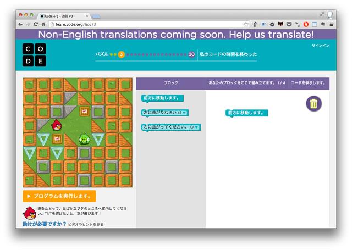This screenshot has width=352, height=250.
Task: Select the current puzzle 3 orange bubble
Action: click(x=121, y=54)
